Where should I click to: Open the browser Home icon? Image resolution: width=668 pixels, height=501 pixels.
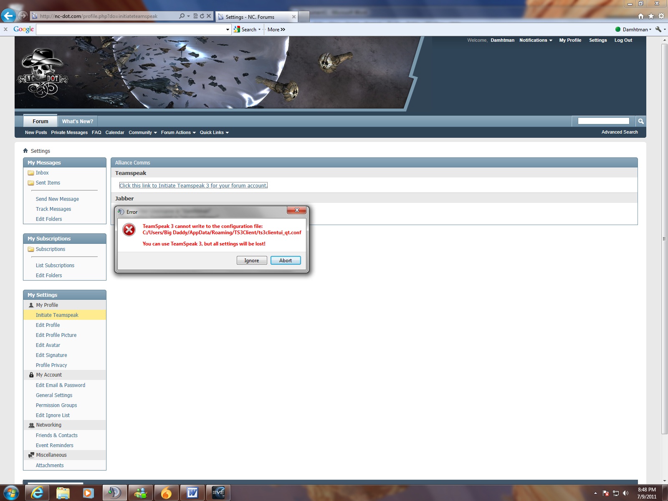(x=641, y=16)
